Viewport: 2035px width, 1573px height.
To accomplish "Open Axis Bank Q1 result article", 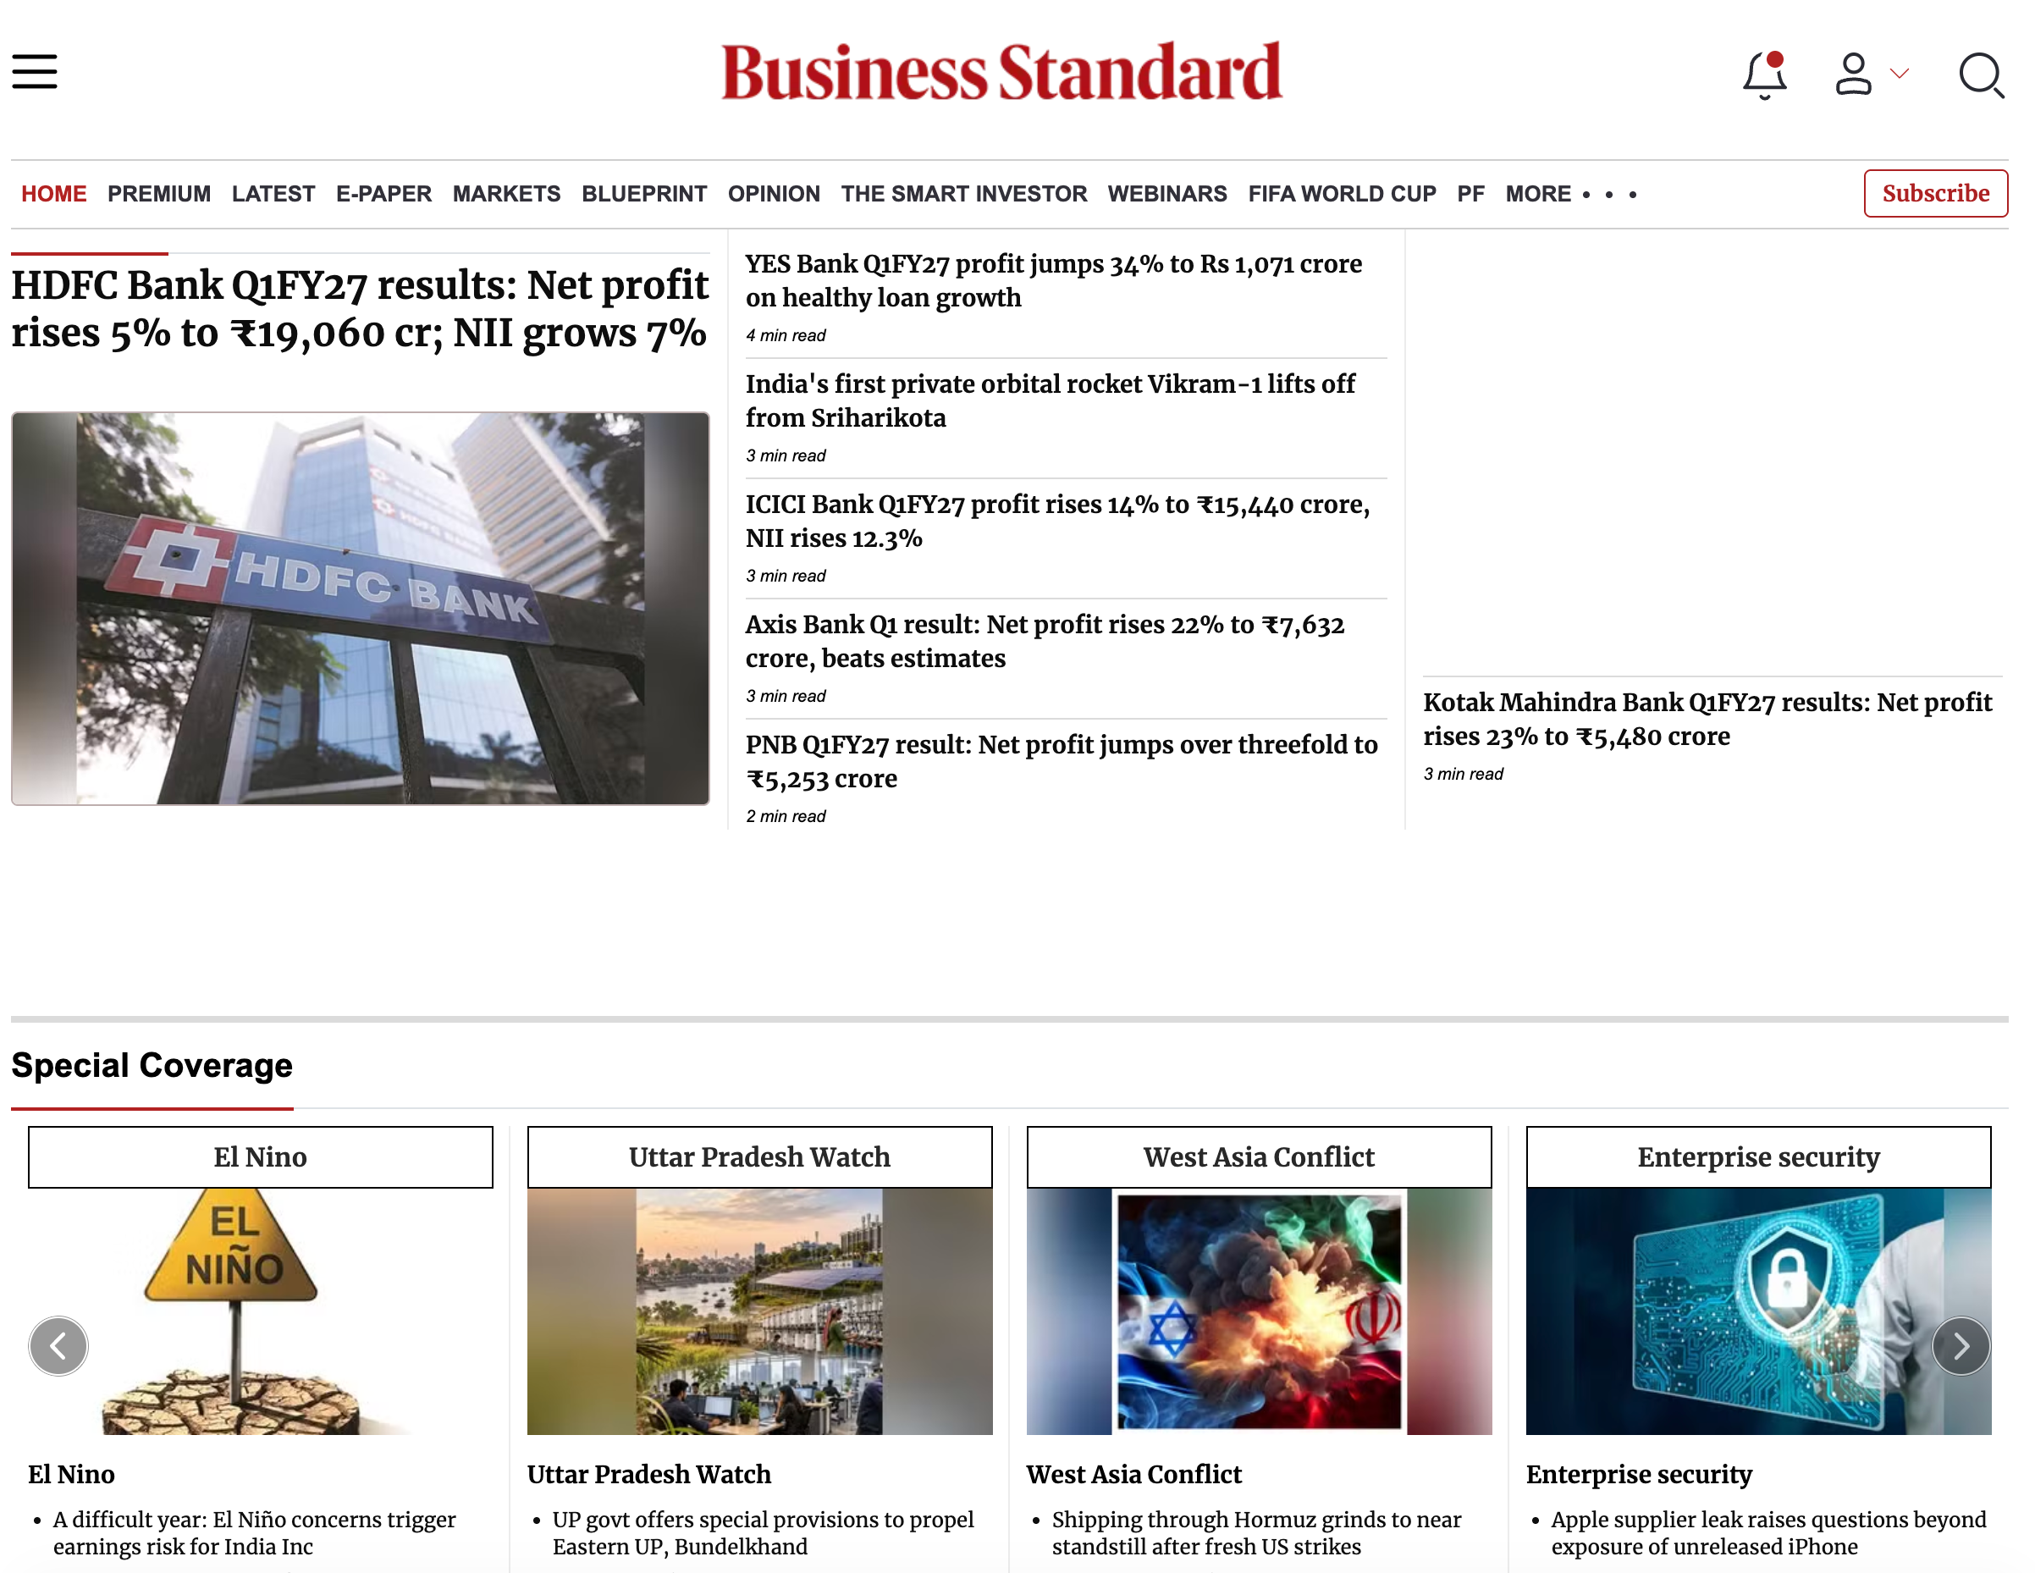I will click(x=1045, y=641).
